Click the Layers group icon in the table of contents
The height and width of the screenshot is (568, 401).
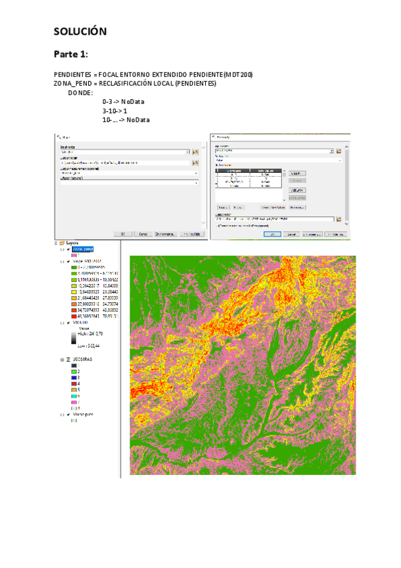pos(62,243)
